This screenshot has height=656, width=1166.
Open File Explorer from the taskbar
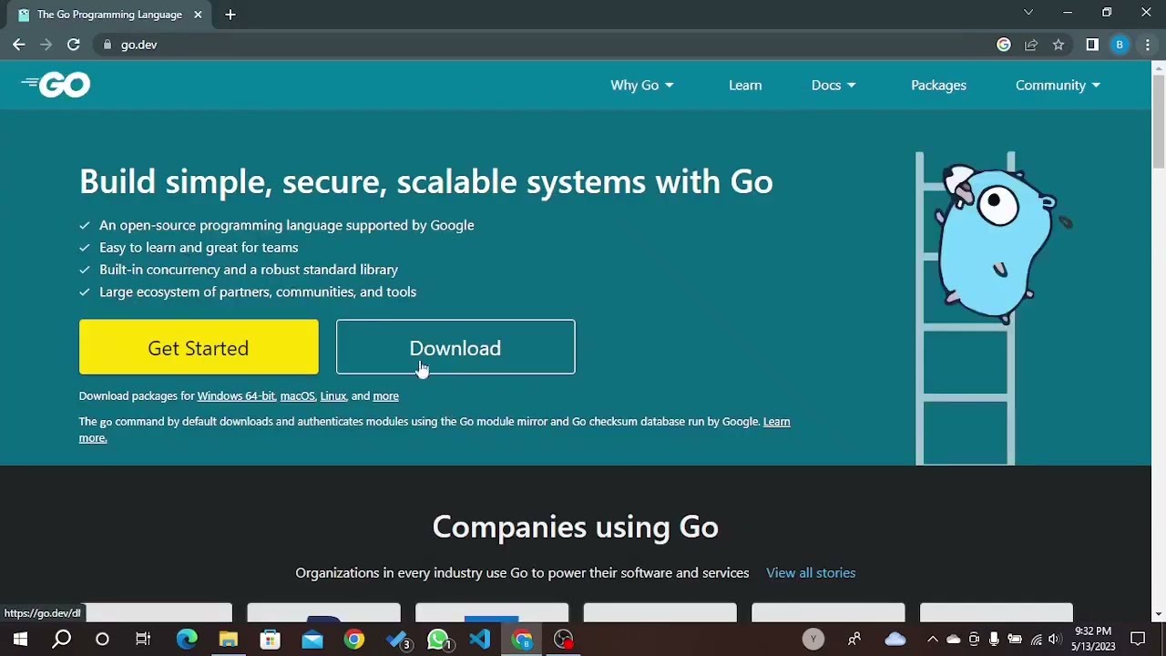(x=229, y=640)
